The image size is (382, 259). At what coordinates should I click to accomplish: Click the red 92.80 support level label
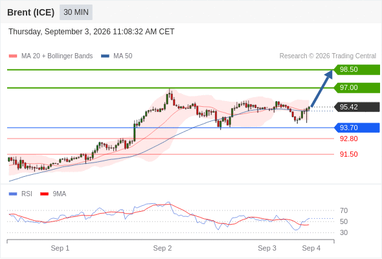[x=348, y=139]
